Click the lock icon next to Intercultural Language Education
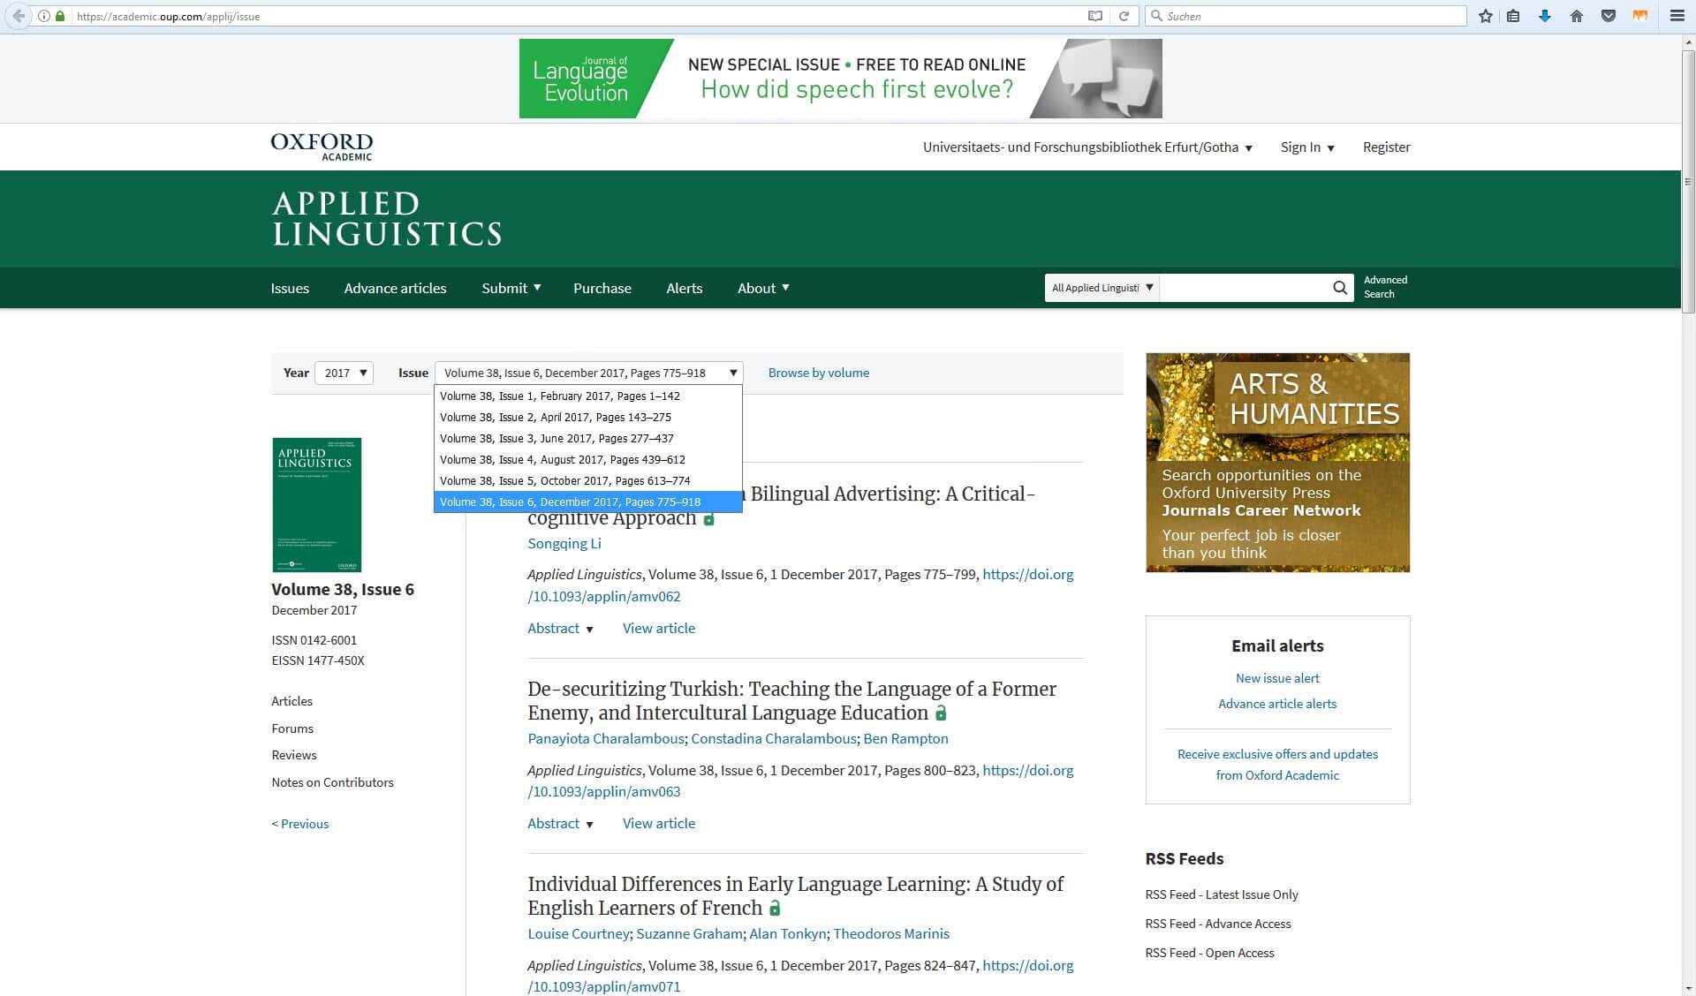The height and width of the screenshot is (996, 1696). click(x=941, y=713)
